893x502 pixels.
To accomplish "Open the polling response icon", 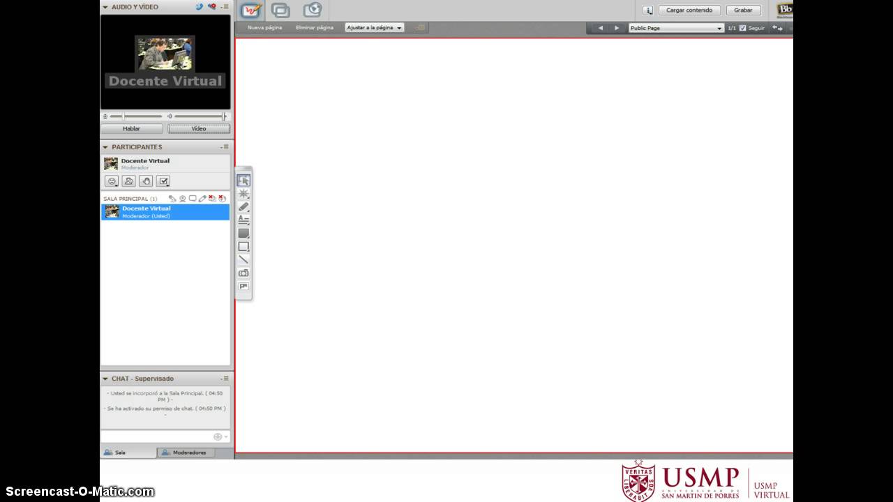I will [163, 181].
